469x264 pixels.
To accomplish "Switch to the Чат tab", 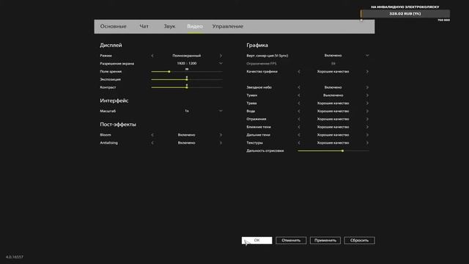I will pos(144,26).
